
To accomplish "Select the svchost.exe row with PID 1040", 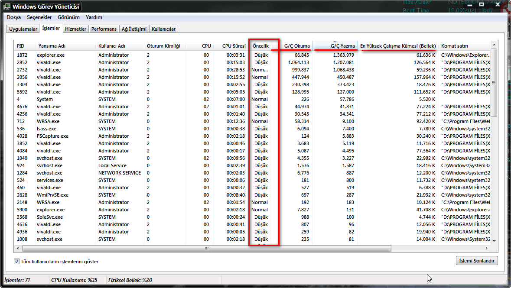I will point(252,158).
